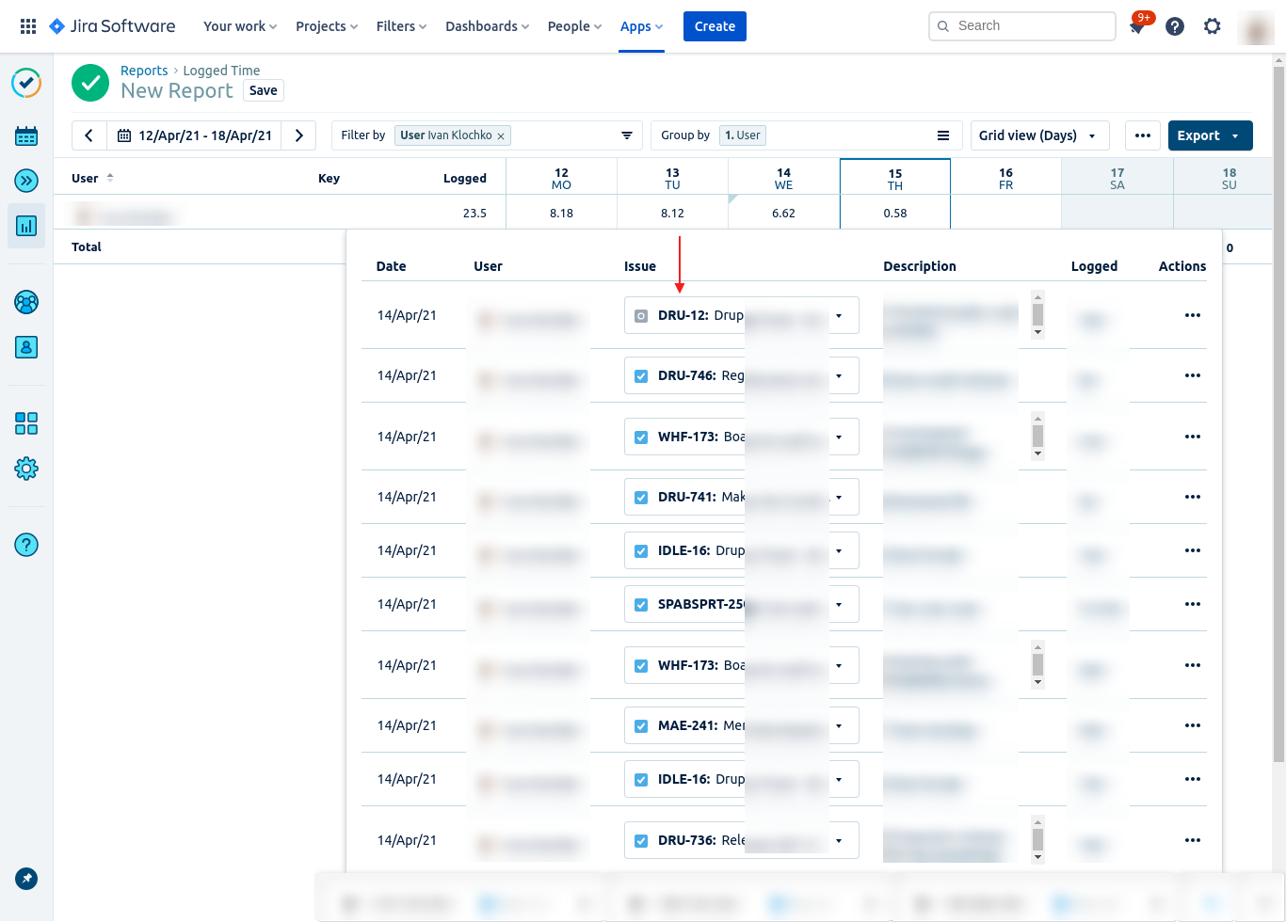Click the scrollbar in the DRU-12 description
1286x922 pixels.
pyautogui.click(x=1037, y=314)
